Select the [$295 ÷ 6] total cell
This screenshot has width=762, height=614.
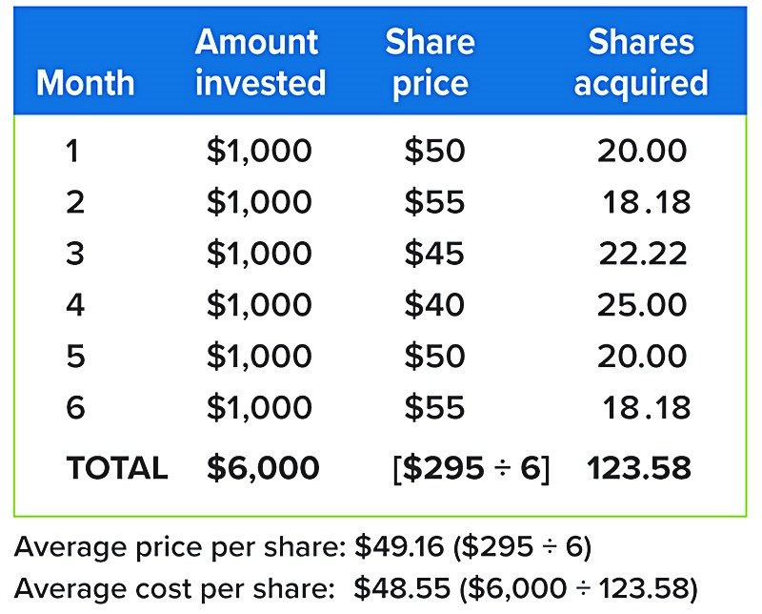471,469
